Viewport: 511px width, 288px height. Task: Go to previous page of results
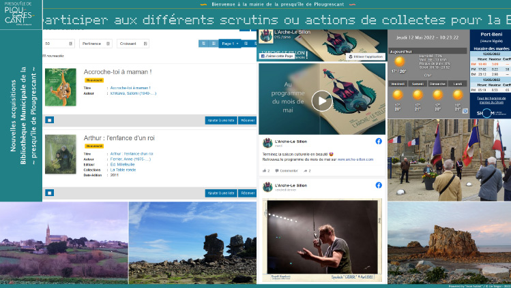tap(214, 43)
